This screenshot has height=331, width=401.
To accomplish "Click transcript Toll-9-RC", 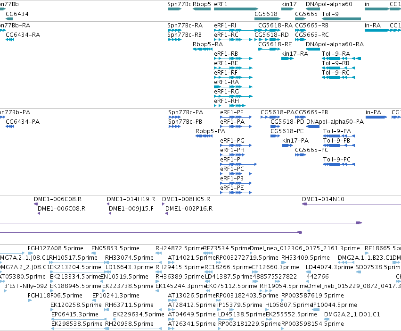I will (x=336, y=73).
